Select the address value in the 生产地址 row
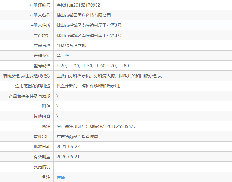232x182 pixels. click(x=89, y=35)
